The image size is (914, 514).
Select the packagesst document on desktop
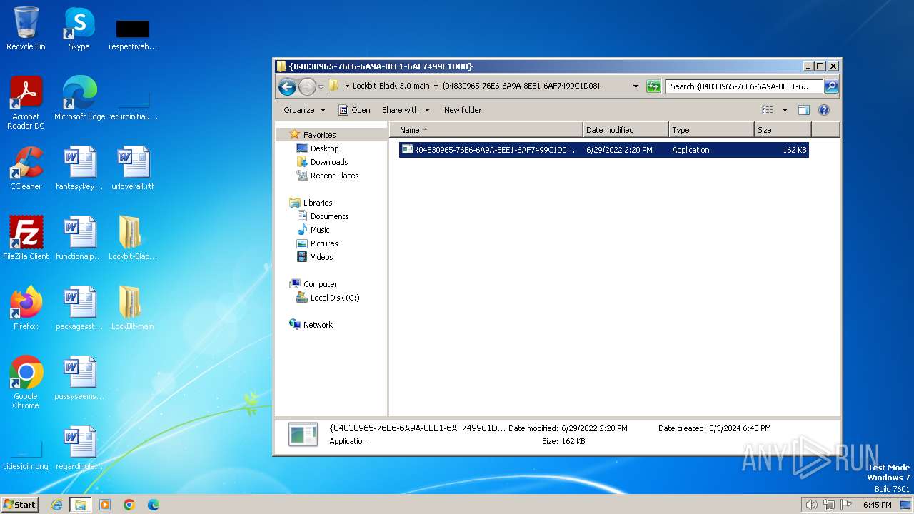point(79,308)
